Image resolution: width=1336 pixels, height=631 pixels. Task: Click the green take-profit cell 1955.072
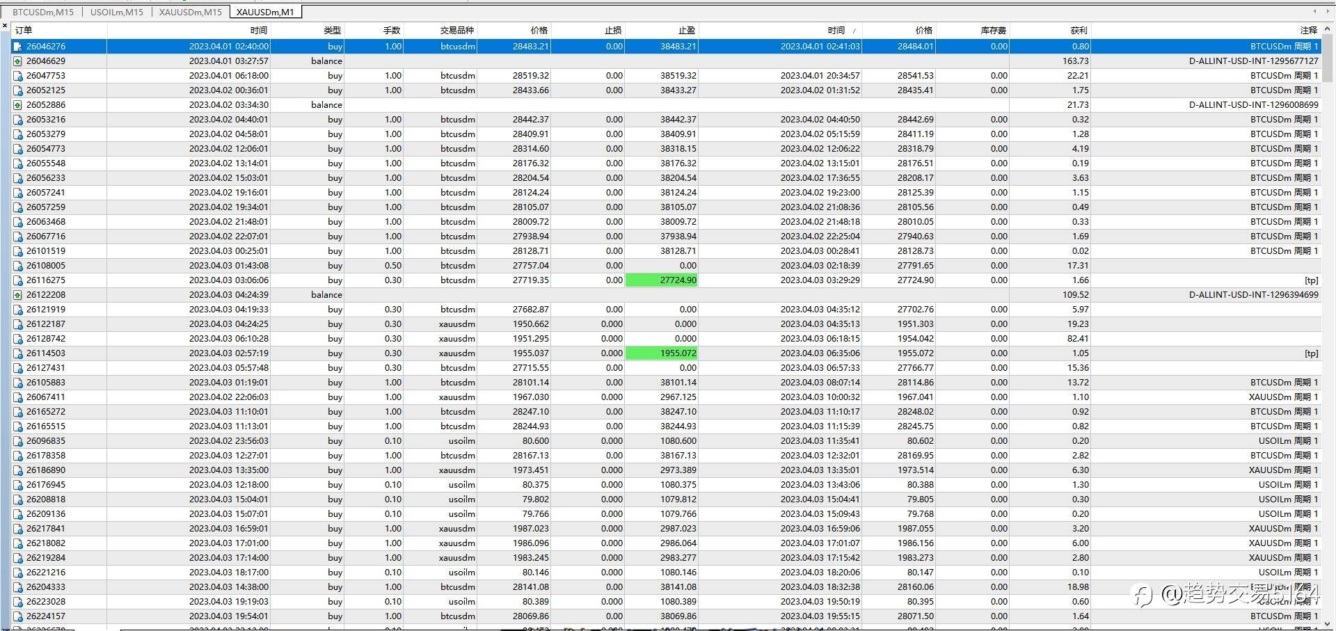(662, 353)
